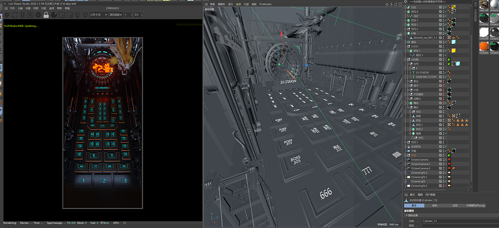The image size is (499, 228).
Task: Collapse the 台位图 group
Action: pos(405,60)
